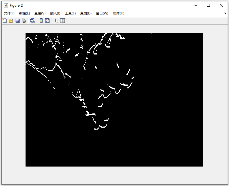
Task: Open the 插入(I) menu
Action: pos(55,13)
